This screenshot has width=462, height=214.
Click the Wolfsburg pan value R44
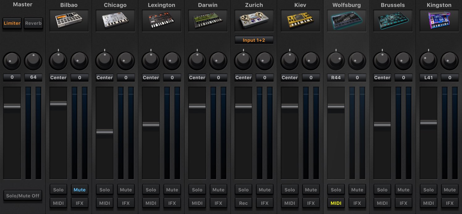click(336, 78)
